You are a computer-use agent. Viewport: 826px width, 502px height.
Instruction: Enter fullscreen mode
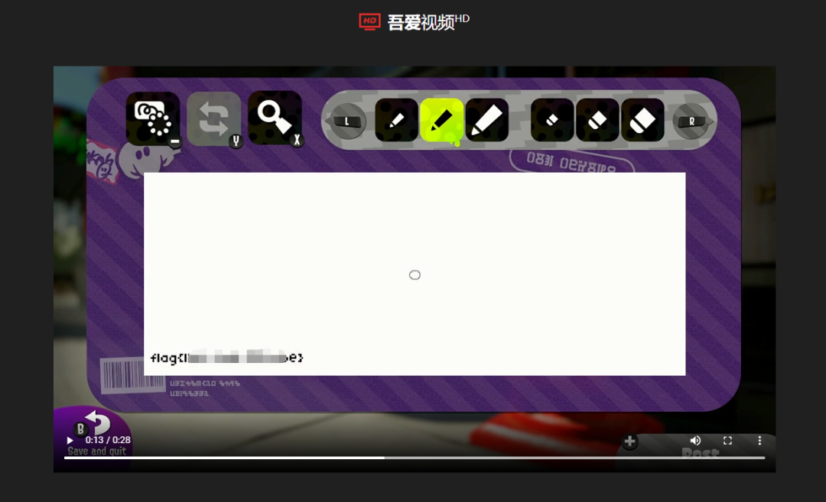click(x=727, y=440)
